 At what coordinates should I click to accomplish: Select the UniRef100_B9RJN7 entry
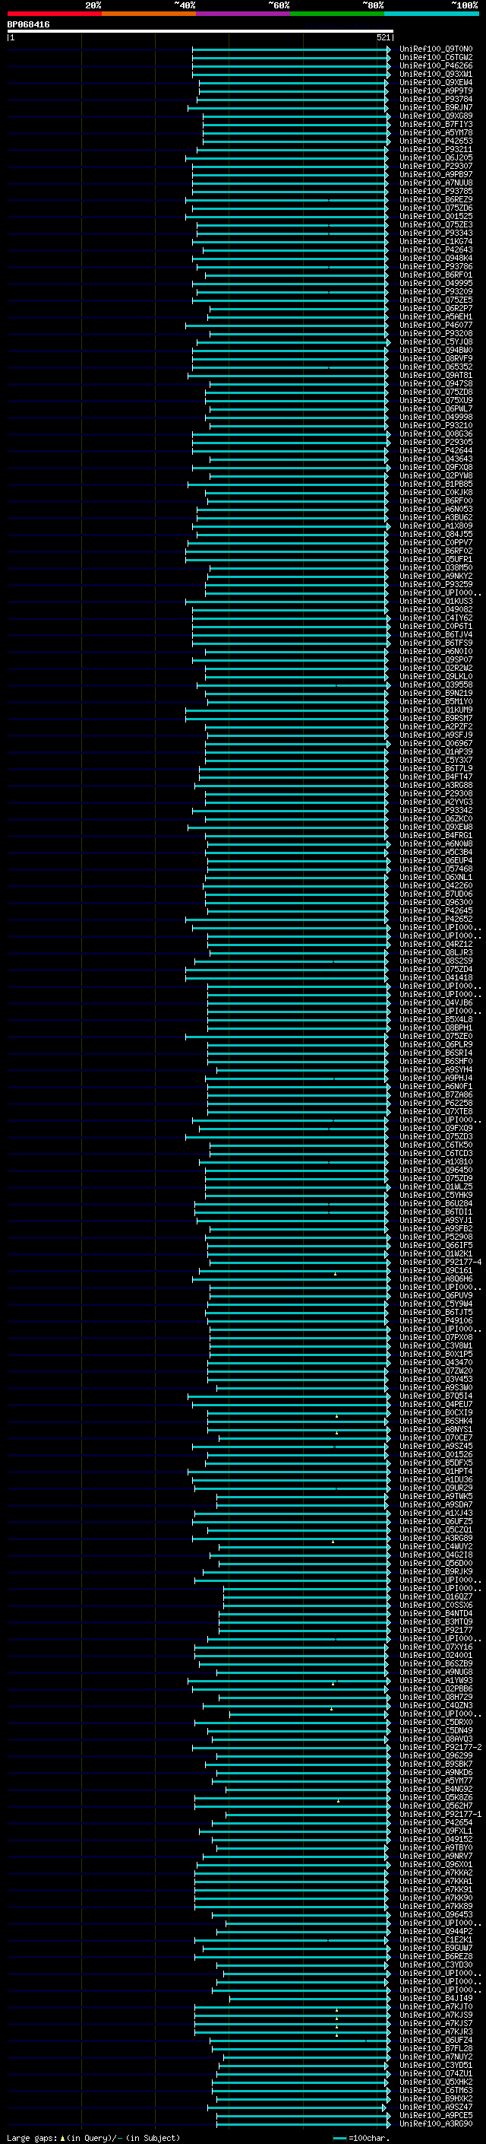click(435, 107)
